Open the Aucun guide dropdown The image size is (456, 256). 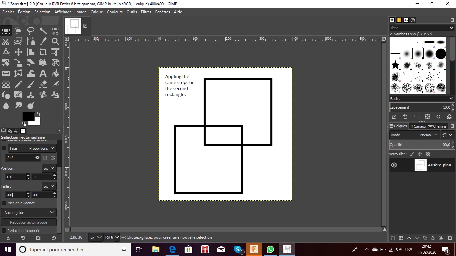[29, 213]
